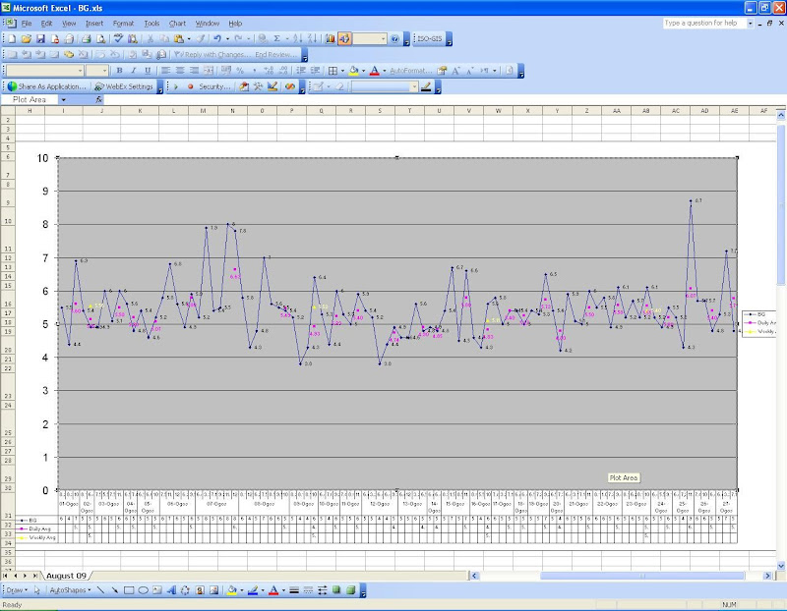Viewport: 787px width, 611px height.
Task: Click the Save icon in the toolbar
Action: [40, 38]
